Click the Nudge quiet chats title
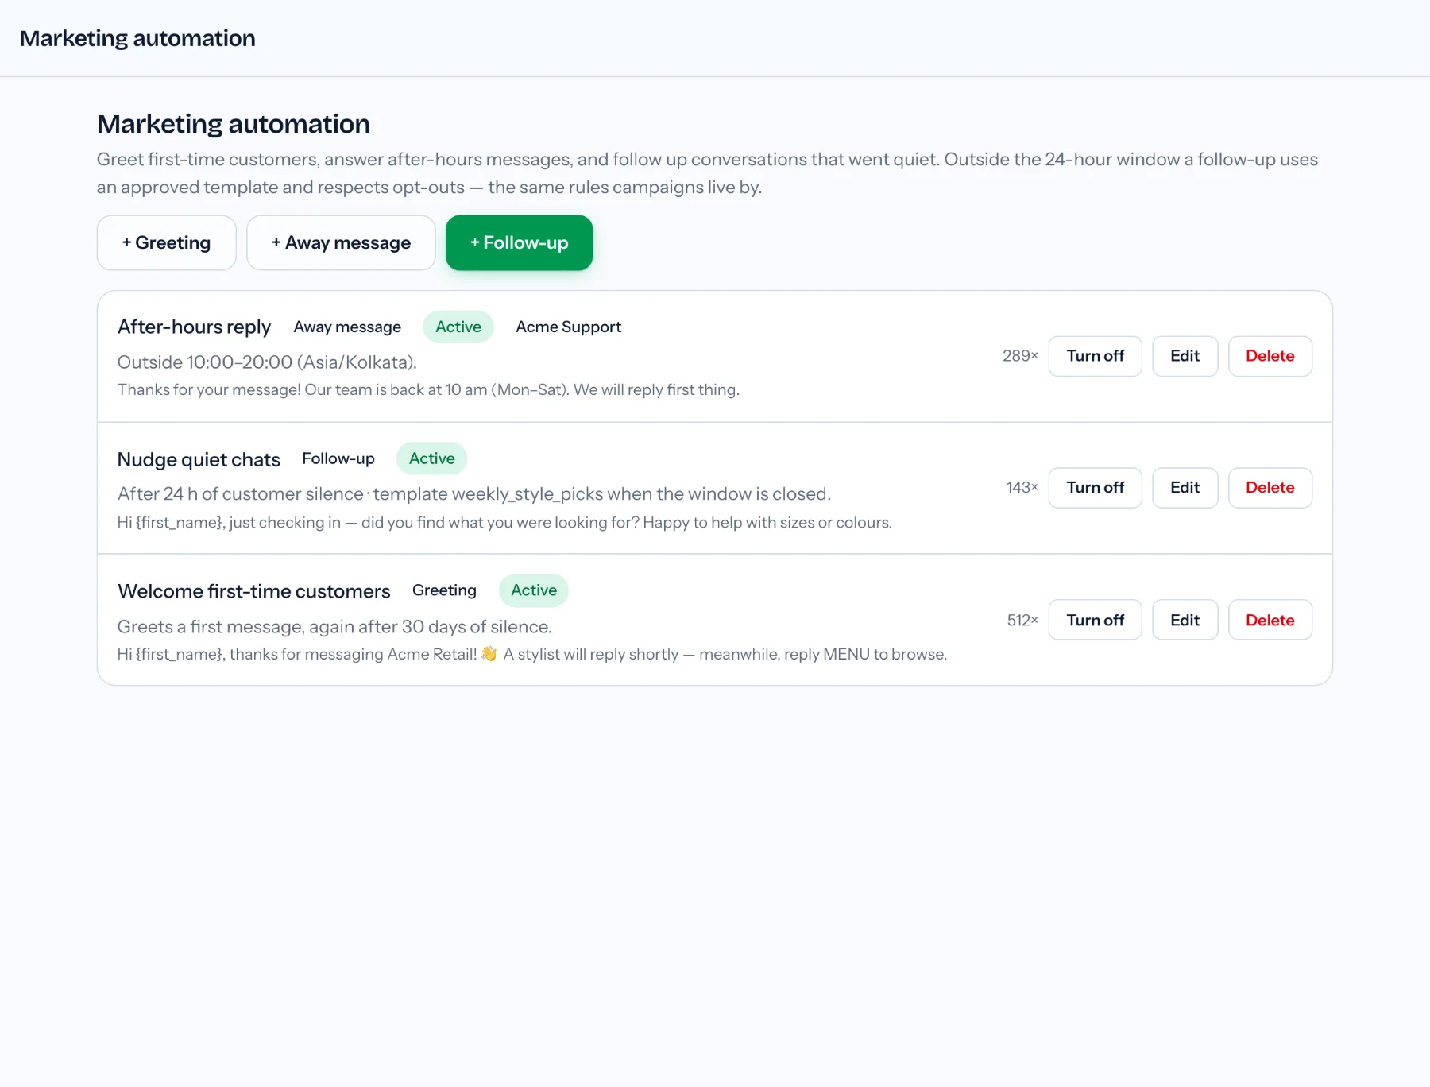This screenshot has width=1430, height=1087. pos(199,459)
